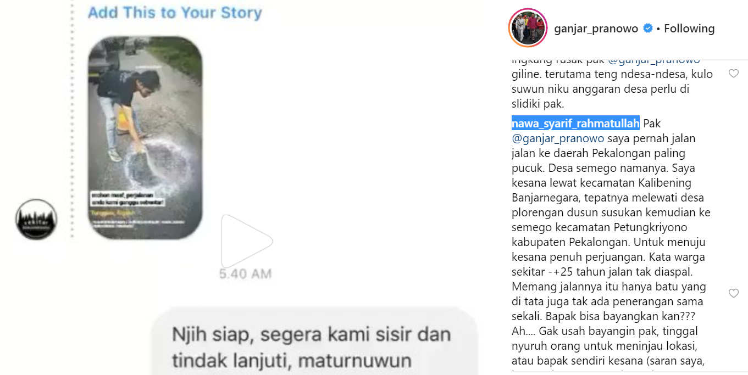Click the partially hidden @ganjar_pranowo mention at top
Viewport: 748px width, 375px height.
tap(654, 60)
